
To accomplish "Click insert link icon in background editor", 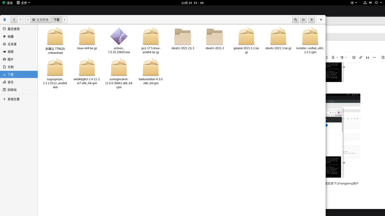I will pos(361,57).
